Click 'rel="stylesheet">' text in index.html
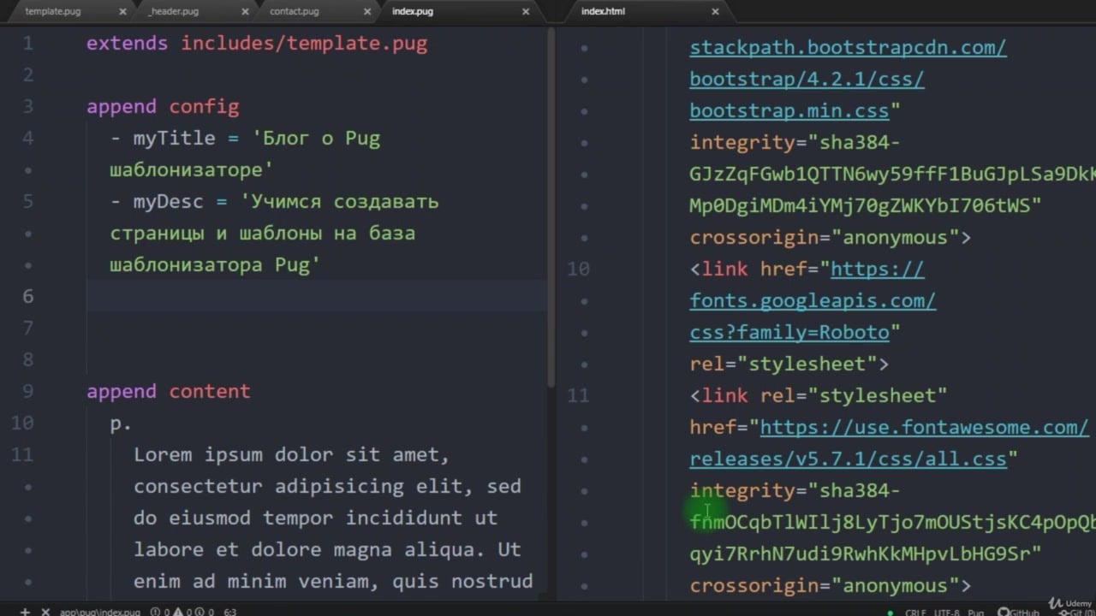1096x616 pixels. (789, 364)
